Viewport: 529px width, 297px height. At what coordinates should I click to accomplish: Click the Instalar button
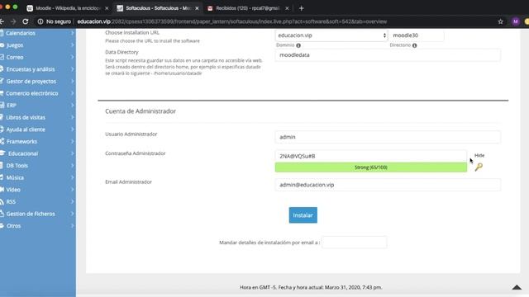point(303,215)
